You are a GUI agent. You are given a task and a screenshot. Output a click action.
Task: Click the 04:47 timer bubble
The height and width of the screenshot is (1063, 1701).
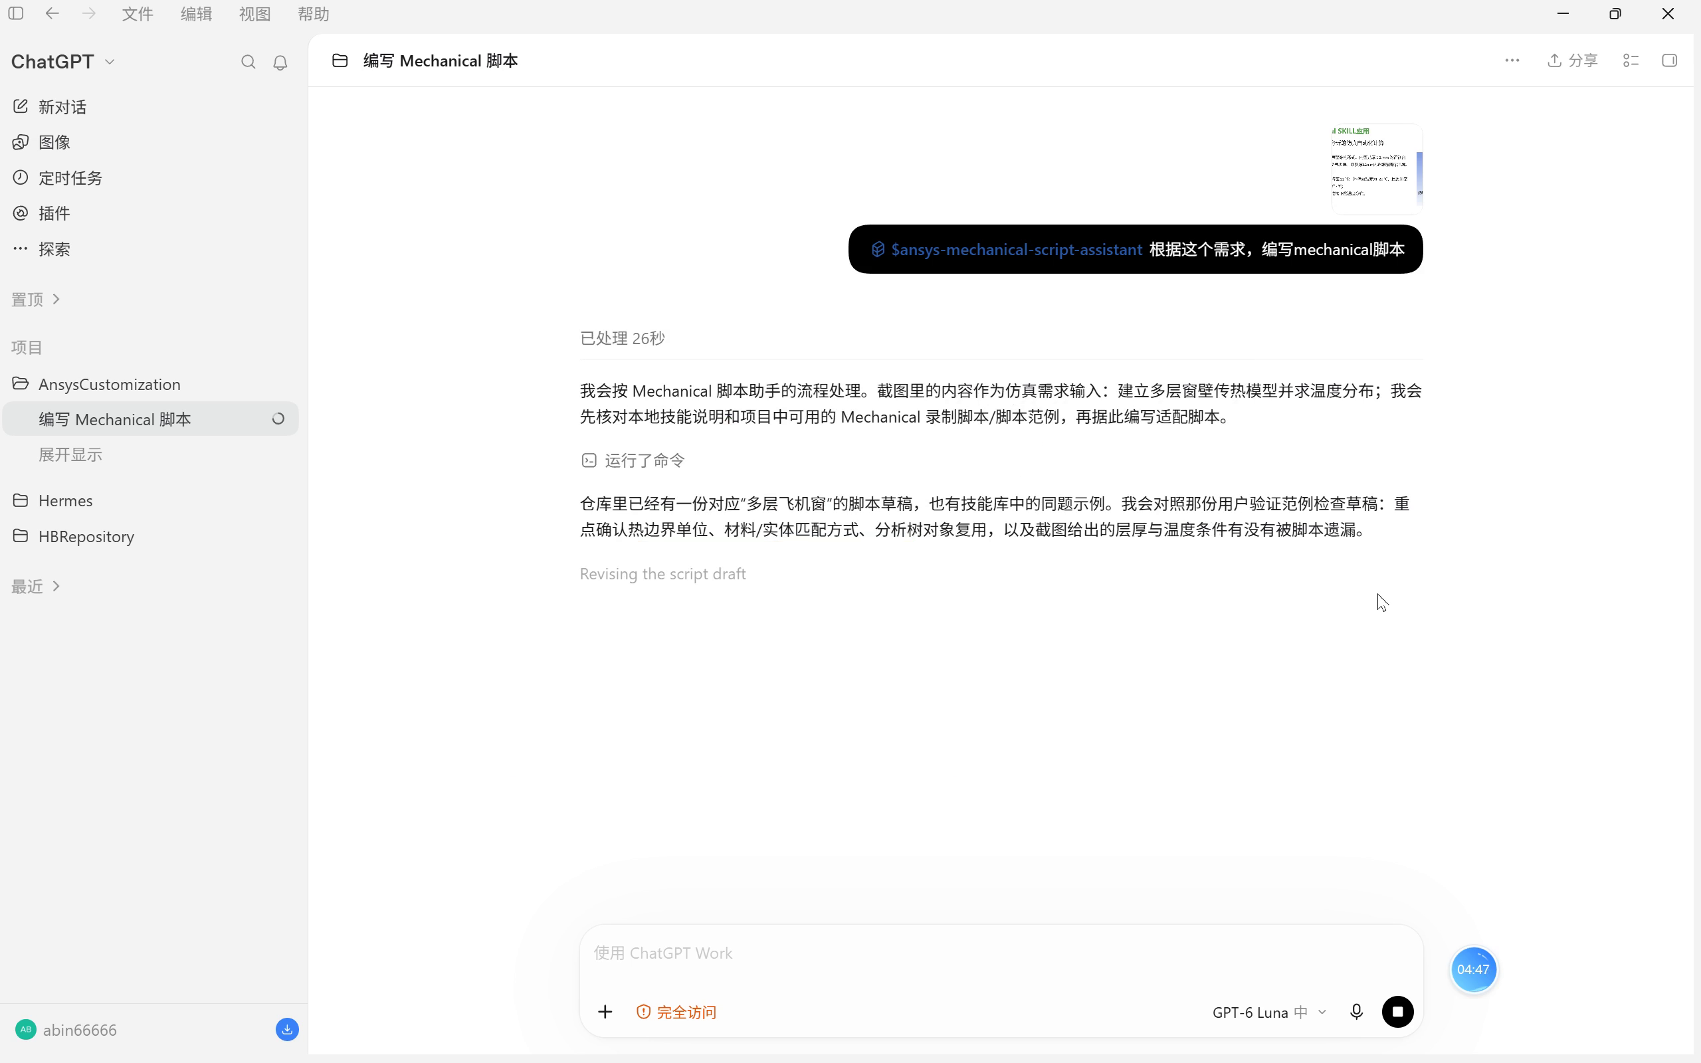tap(1473, 969)
